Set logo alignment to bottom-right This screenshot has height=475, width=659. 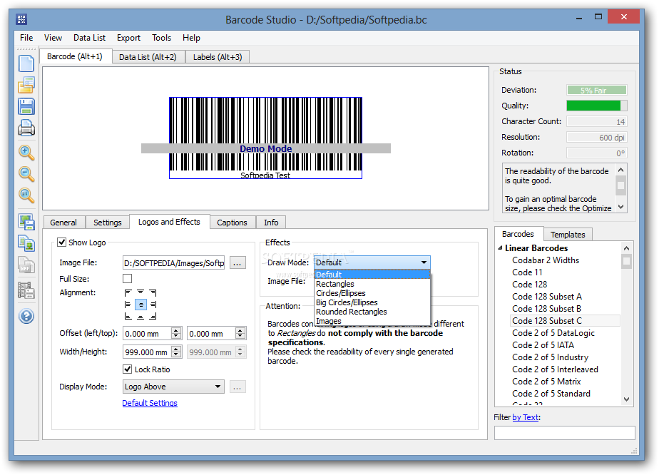click(153, 316)
